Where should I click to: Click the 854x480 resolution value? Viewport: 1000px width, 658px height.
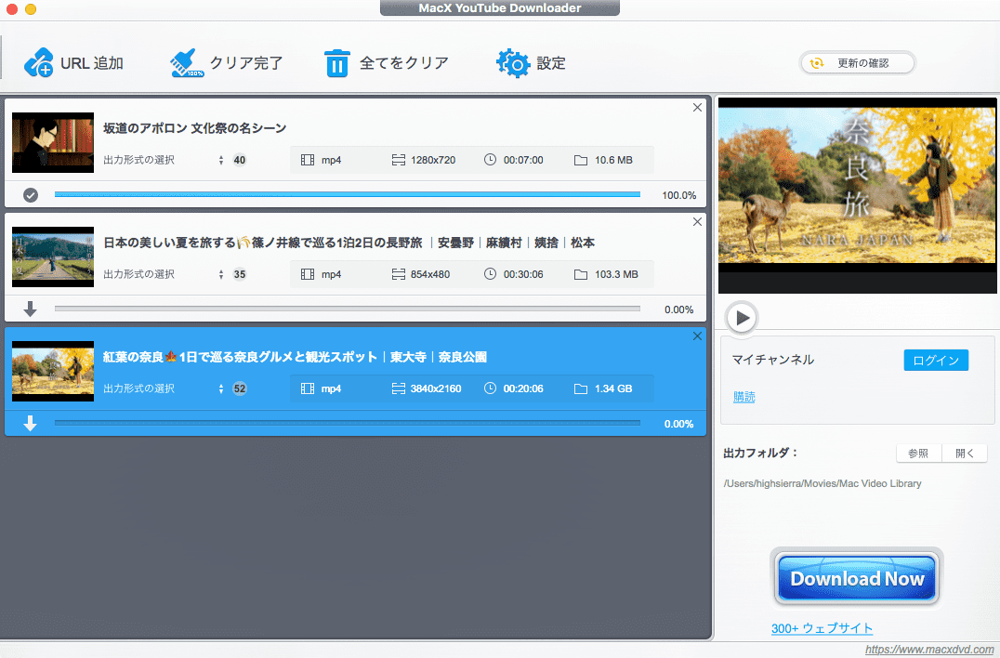coord(430,274)
